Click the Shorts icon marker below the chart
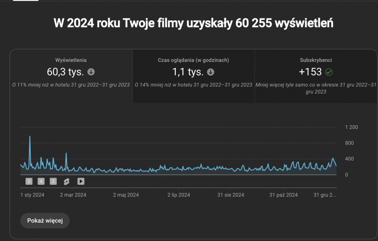 click(67, 181)
